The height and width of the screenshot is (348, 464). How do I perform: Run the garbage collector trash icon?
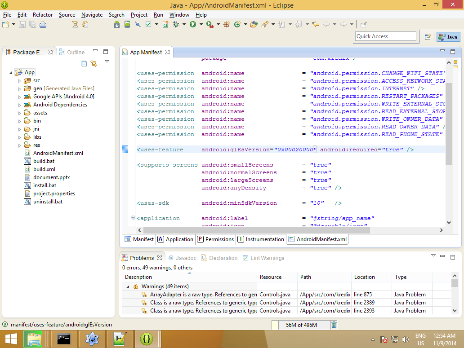(334, 325)
